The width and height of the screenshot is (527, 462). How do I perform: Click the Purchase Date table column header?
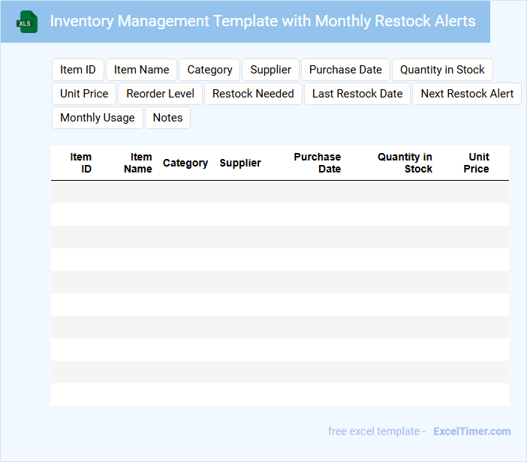pyautogui.click(x=318, y=163)
